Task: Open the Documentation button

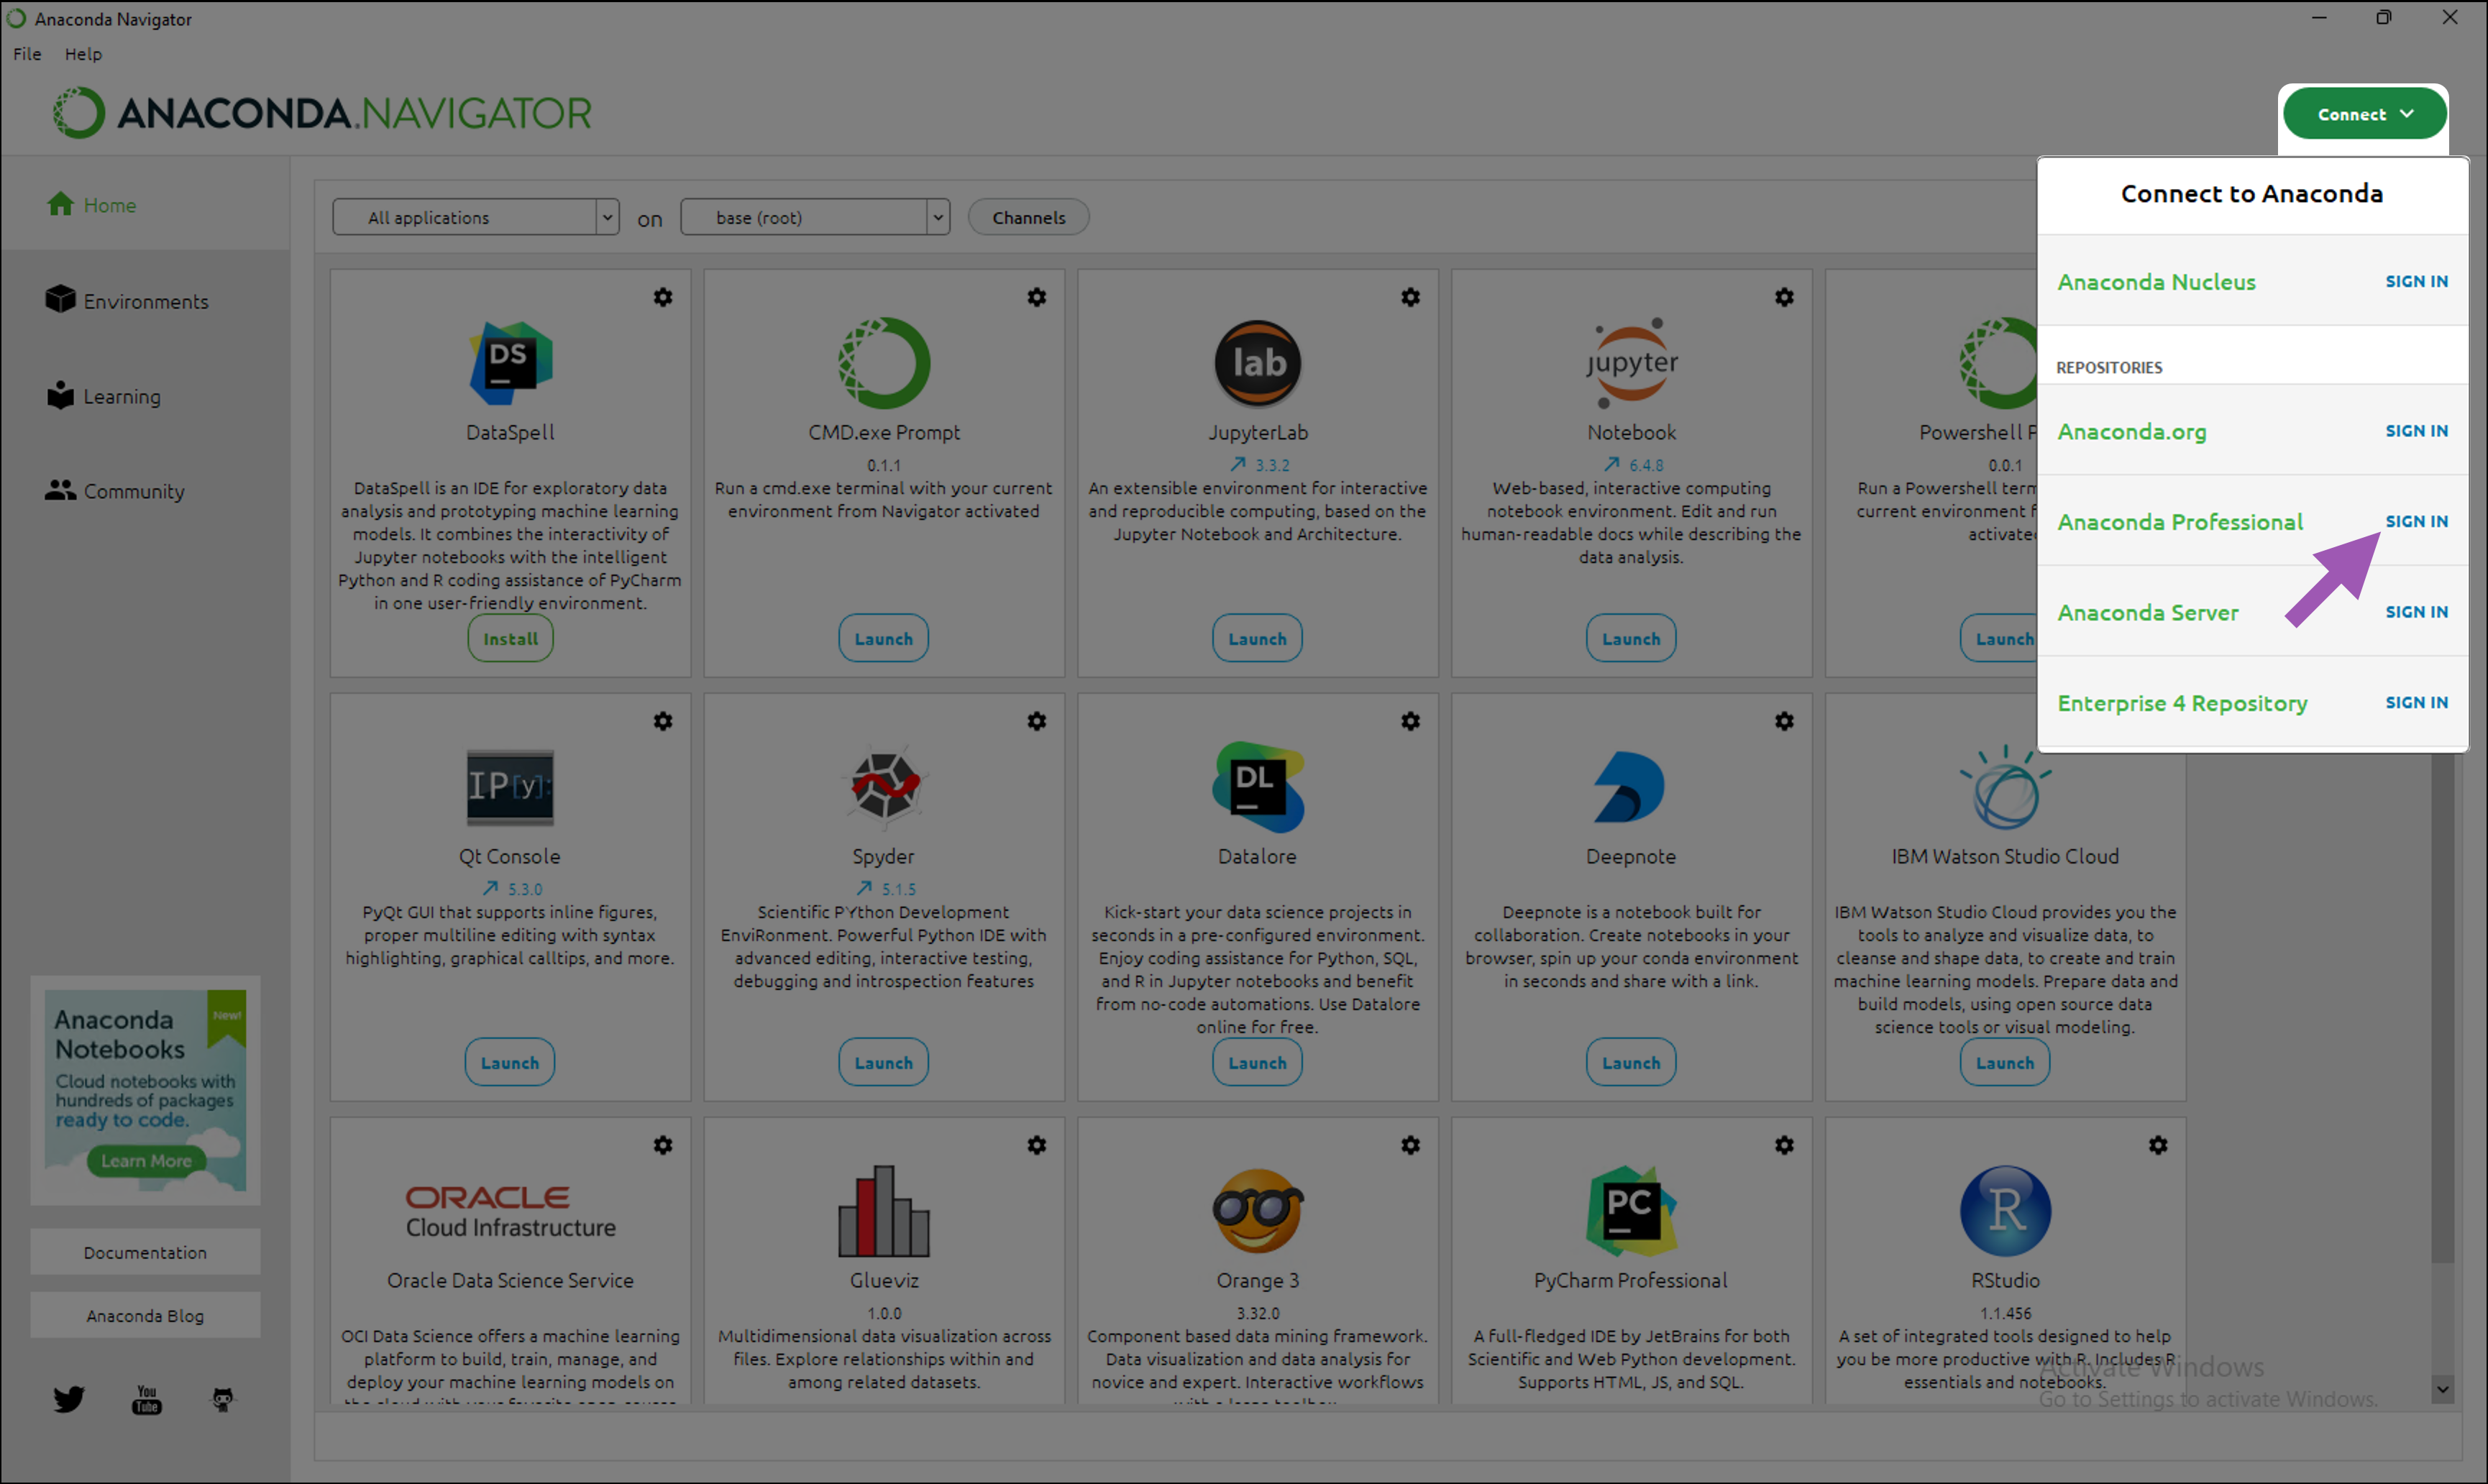Action: pyautogui.click(x=145, y=1252)
